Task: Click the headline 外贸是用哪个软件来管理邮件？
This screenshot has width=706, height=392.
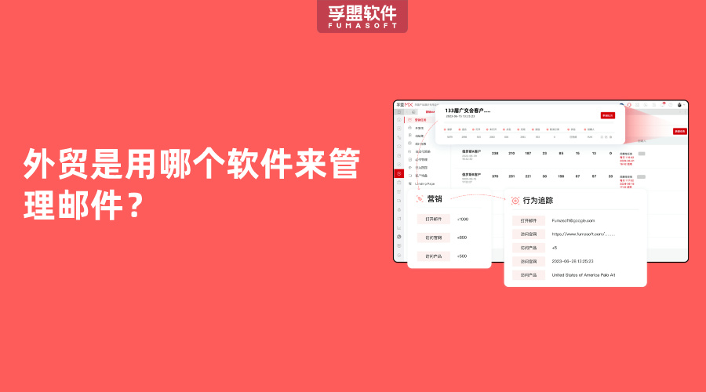Action: 192,183
